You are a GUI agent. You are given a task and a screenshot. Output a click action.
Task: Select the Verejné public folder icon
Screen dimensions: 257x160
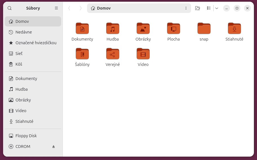click(x=113, y=54)
